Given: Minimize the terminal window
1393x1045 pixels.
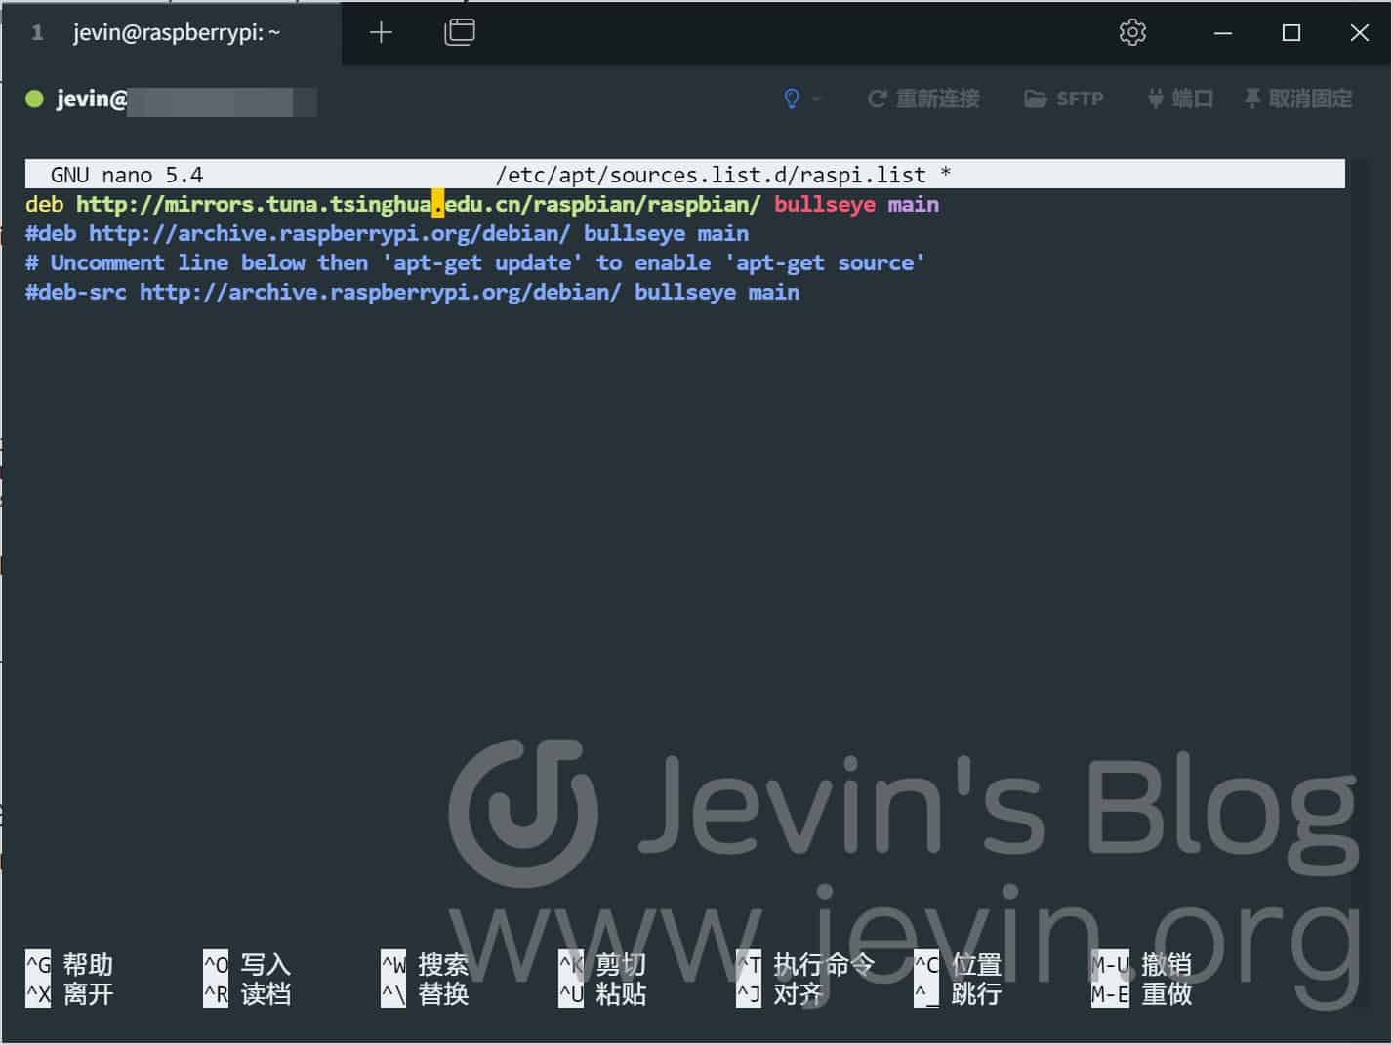Looking at the screenshot, I should click(x=1222, y=33).
